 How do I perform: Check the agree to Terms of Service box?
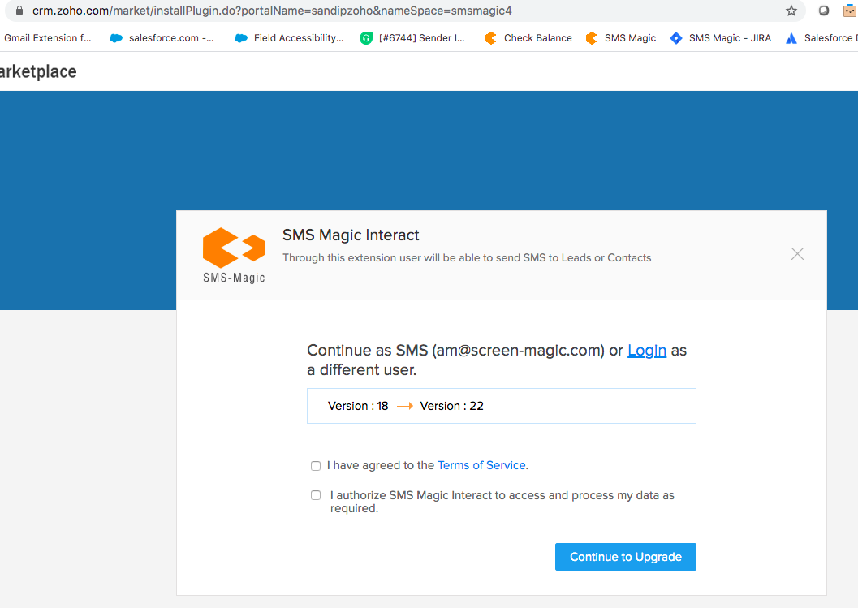coord(316,466)
